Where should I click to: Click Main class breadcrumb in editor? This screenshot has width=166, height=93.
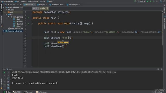[x=35, y=9]
